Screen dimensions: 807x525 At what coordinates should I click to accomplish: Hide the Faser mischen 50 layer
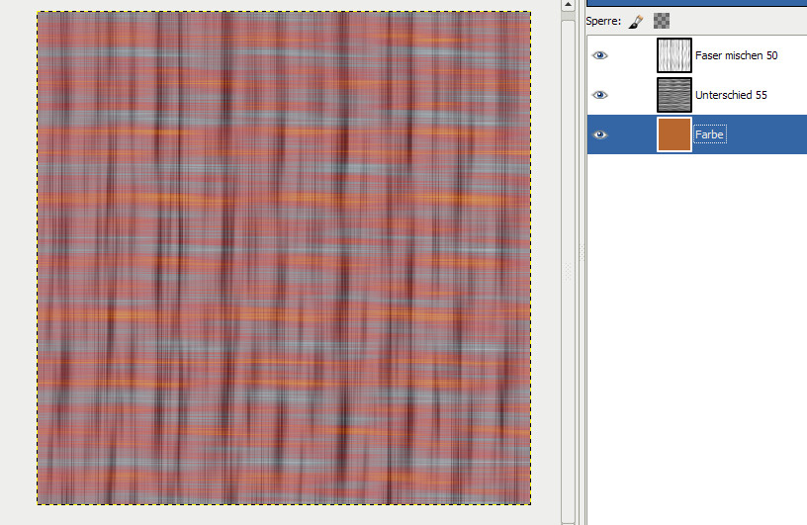[x=599, y=56]
